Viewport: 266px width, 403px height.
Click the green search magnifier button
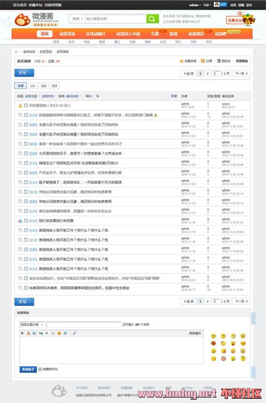[152, 19]
